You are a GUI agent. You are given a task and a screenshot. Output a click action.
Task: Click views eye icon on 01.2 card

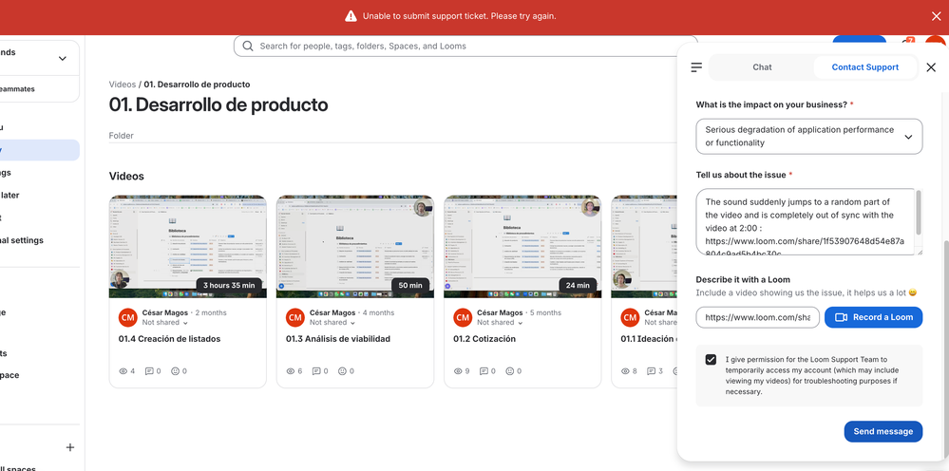458,371
